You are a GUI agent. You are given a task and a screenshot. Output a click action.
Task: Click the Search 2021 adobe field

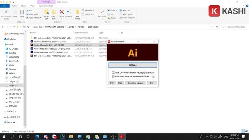pos(234,27)
